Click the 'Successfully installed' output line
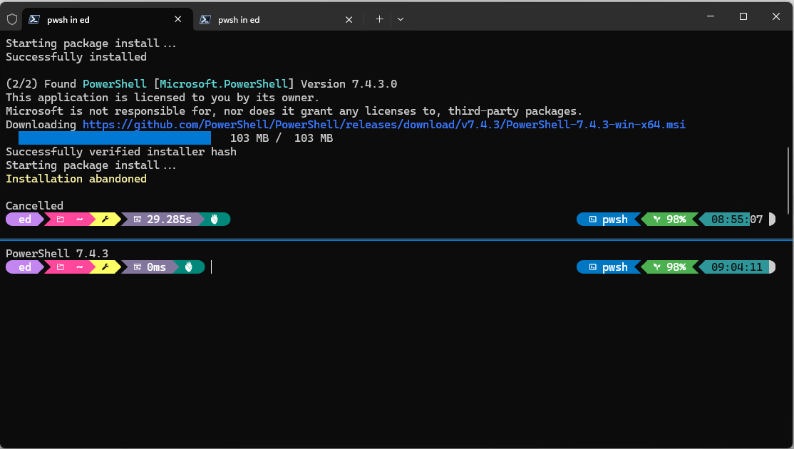 coord(76,57)
